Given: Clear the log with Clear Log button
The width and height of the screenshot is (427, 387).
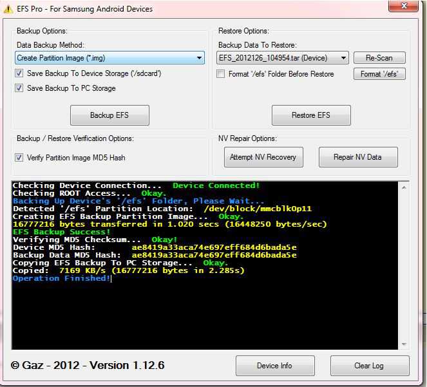Looking at the screenshot, I should pos(369,366).
